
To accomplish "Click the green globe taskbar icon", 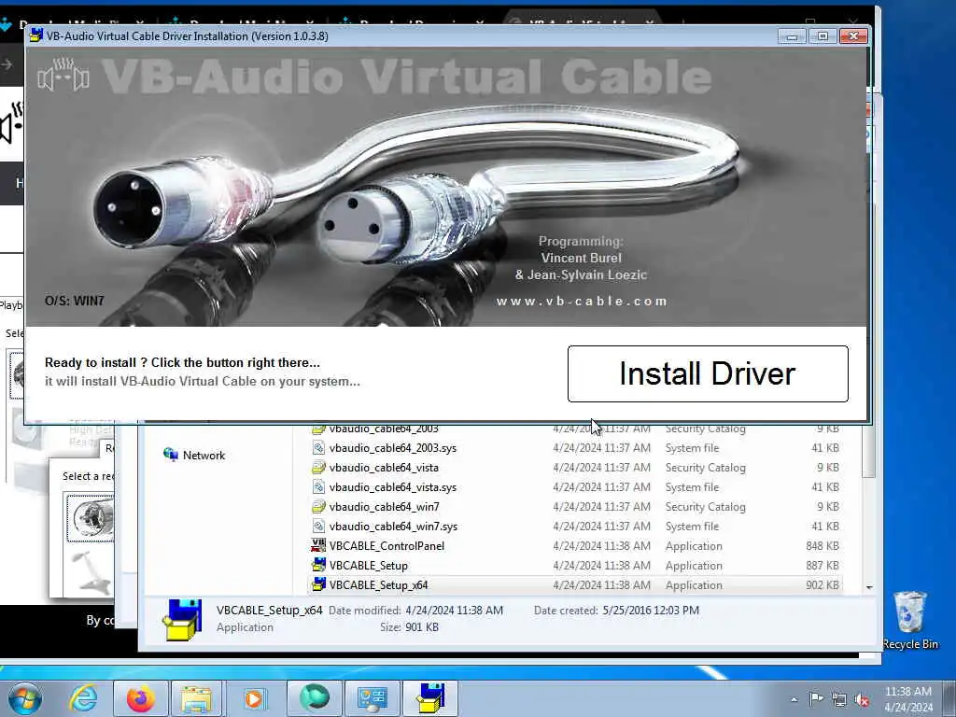I will [x=314, y=698].
